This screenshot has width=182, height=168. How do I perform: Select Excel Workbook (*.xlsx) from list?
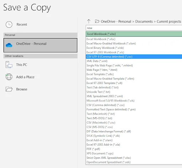pyautogui.click(x=134, y=39)
